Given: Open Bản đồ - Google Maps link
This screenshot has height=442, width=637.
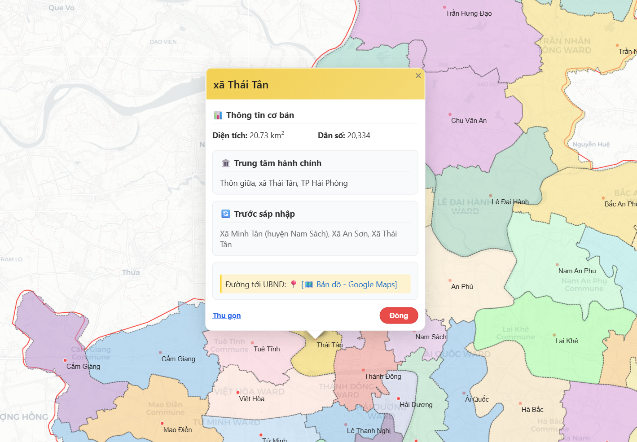Looking at the screenshot, I should (x=356, y=284).
